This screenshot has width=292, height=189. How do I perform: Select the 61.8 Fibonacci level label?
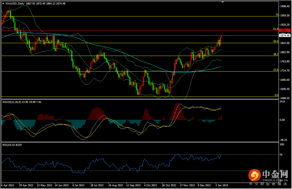pos(276,29)
